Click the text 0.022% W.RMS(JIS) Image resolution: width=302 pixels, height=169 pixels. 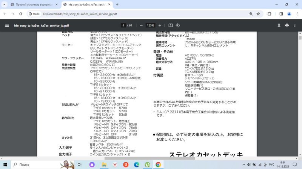pos(106,62)
